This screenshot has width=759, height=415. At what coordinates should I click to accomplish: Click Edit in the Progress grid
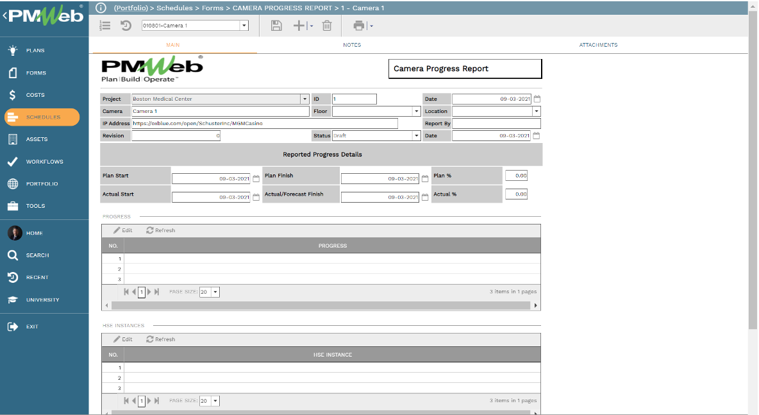[123, 230]
